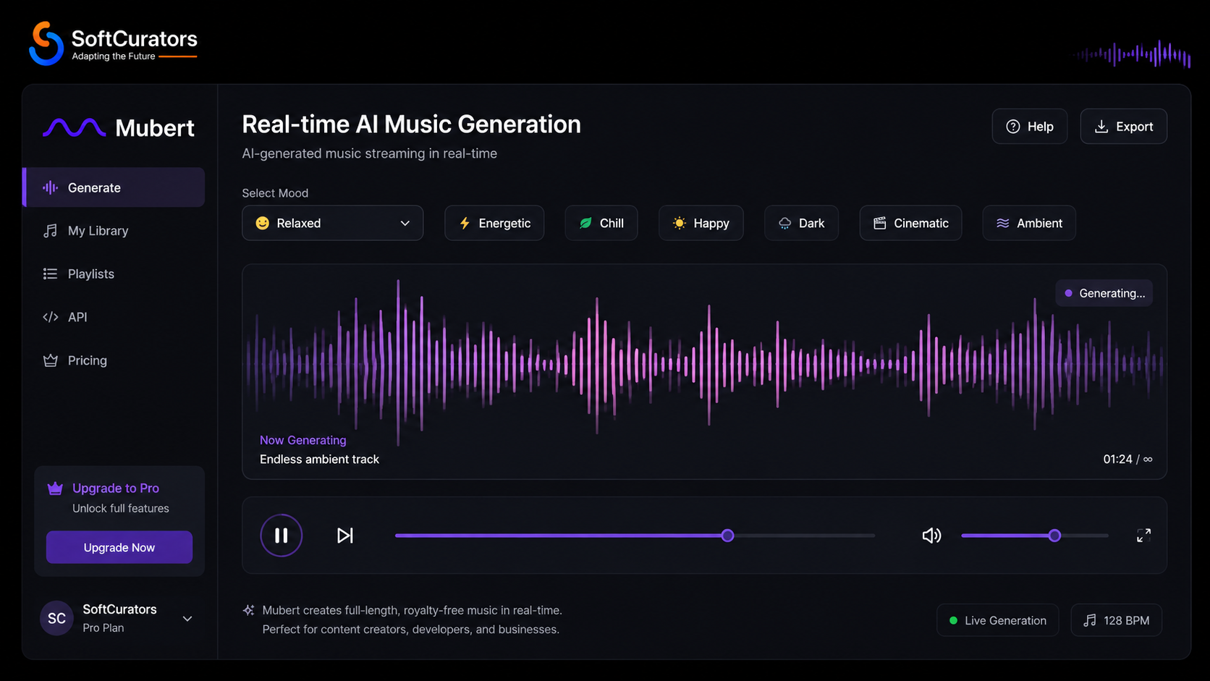Select the Dark mood

click(x=801, y=223)
